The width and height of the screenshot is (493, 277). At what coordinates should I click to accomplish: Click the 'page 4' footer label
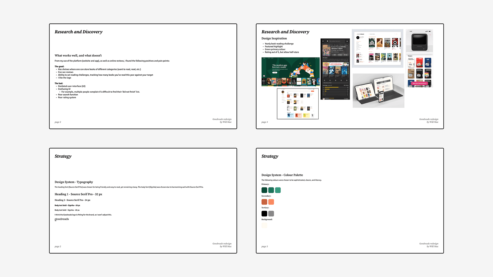point(264,122)
